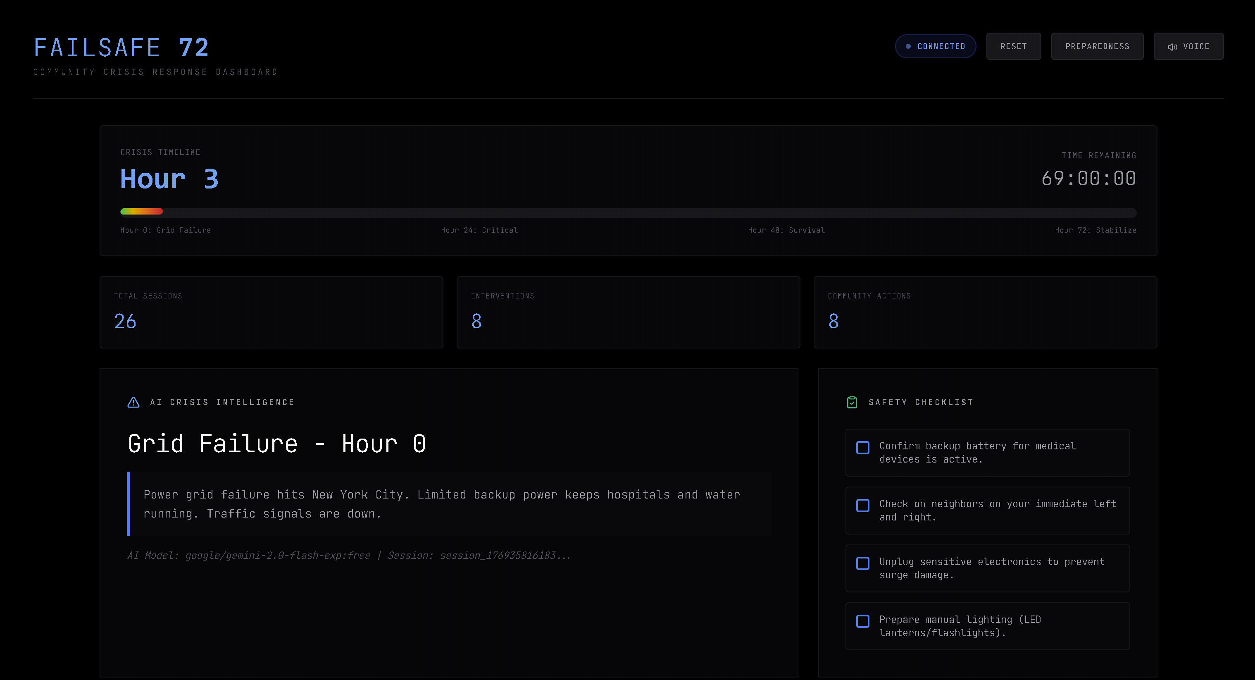
Task: Click the green clipboard Safety Checklist icon
Action: pos(852,402)
